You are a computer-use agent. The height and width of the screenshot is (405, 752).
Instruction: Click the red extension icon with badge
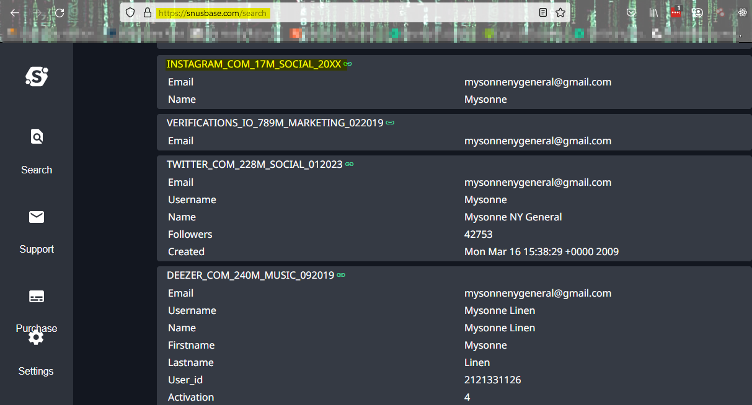point(676,12)
